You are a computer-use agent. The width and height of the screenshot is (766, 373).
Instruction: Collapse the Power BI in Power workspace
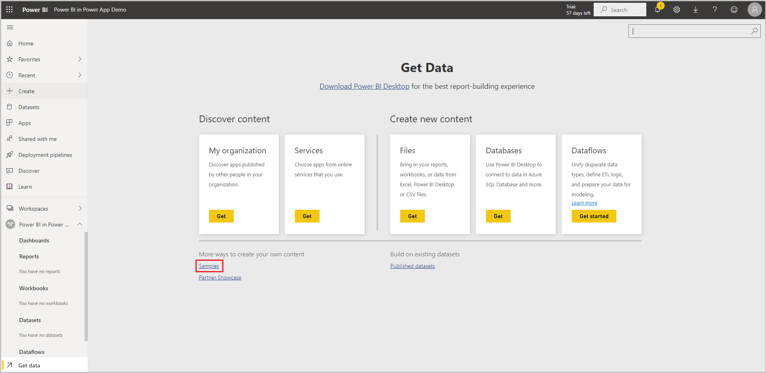79,224
